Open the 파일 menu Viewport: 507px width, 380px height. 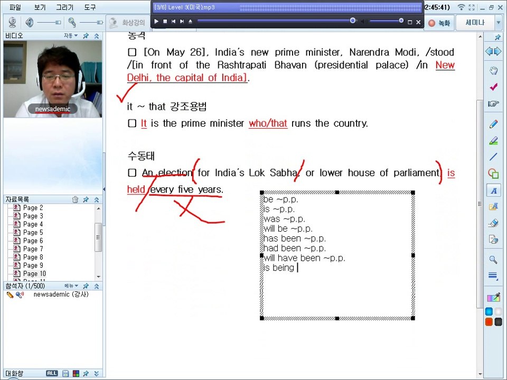15,7
